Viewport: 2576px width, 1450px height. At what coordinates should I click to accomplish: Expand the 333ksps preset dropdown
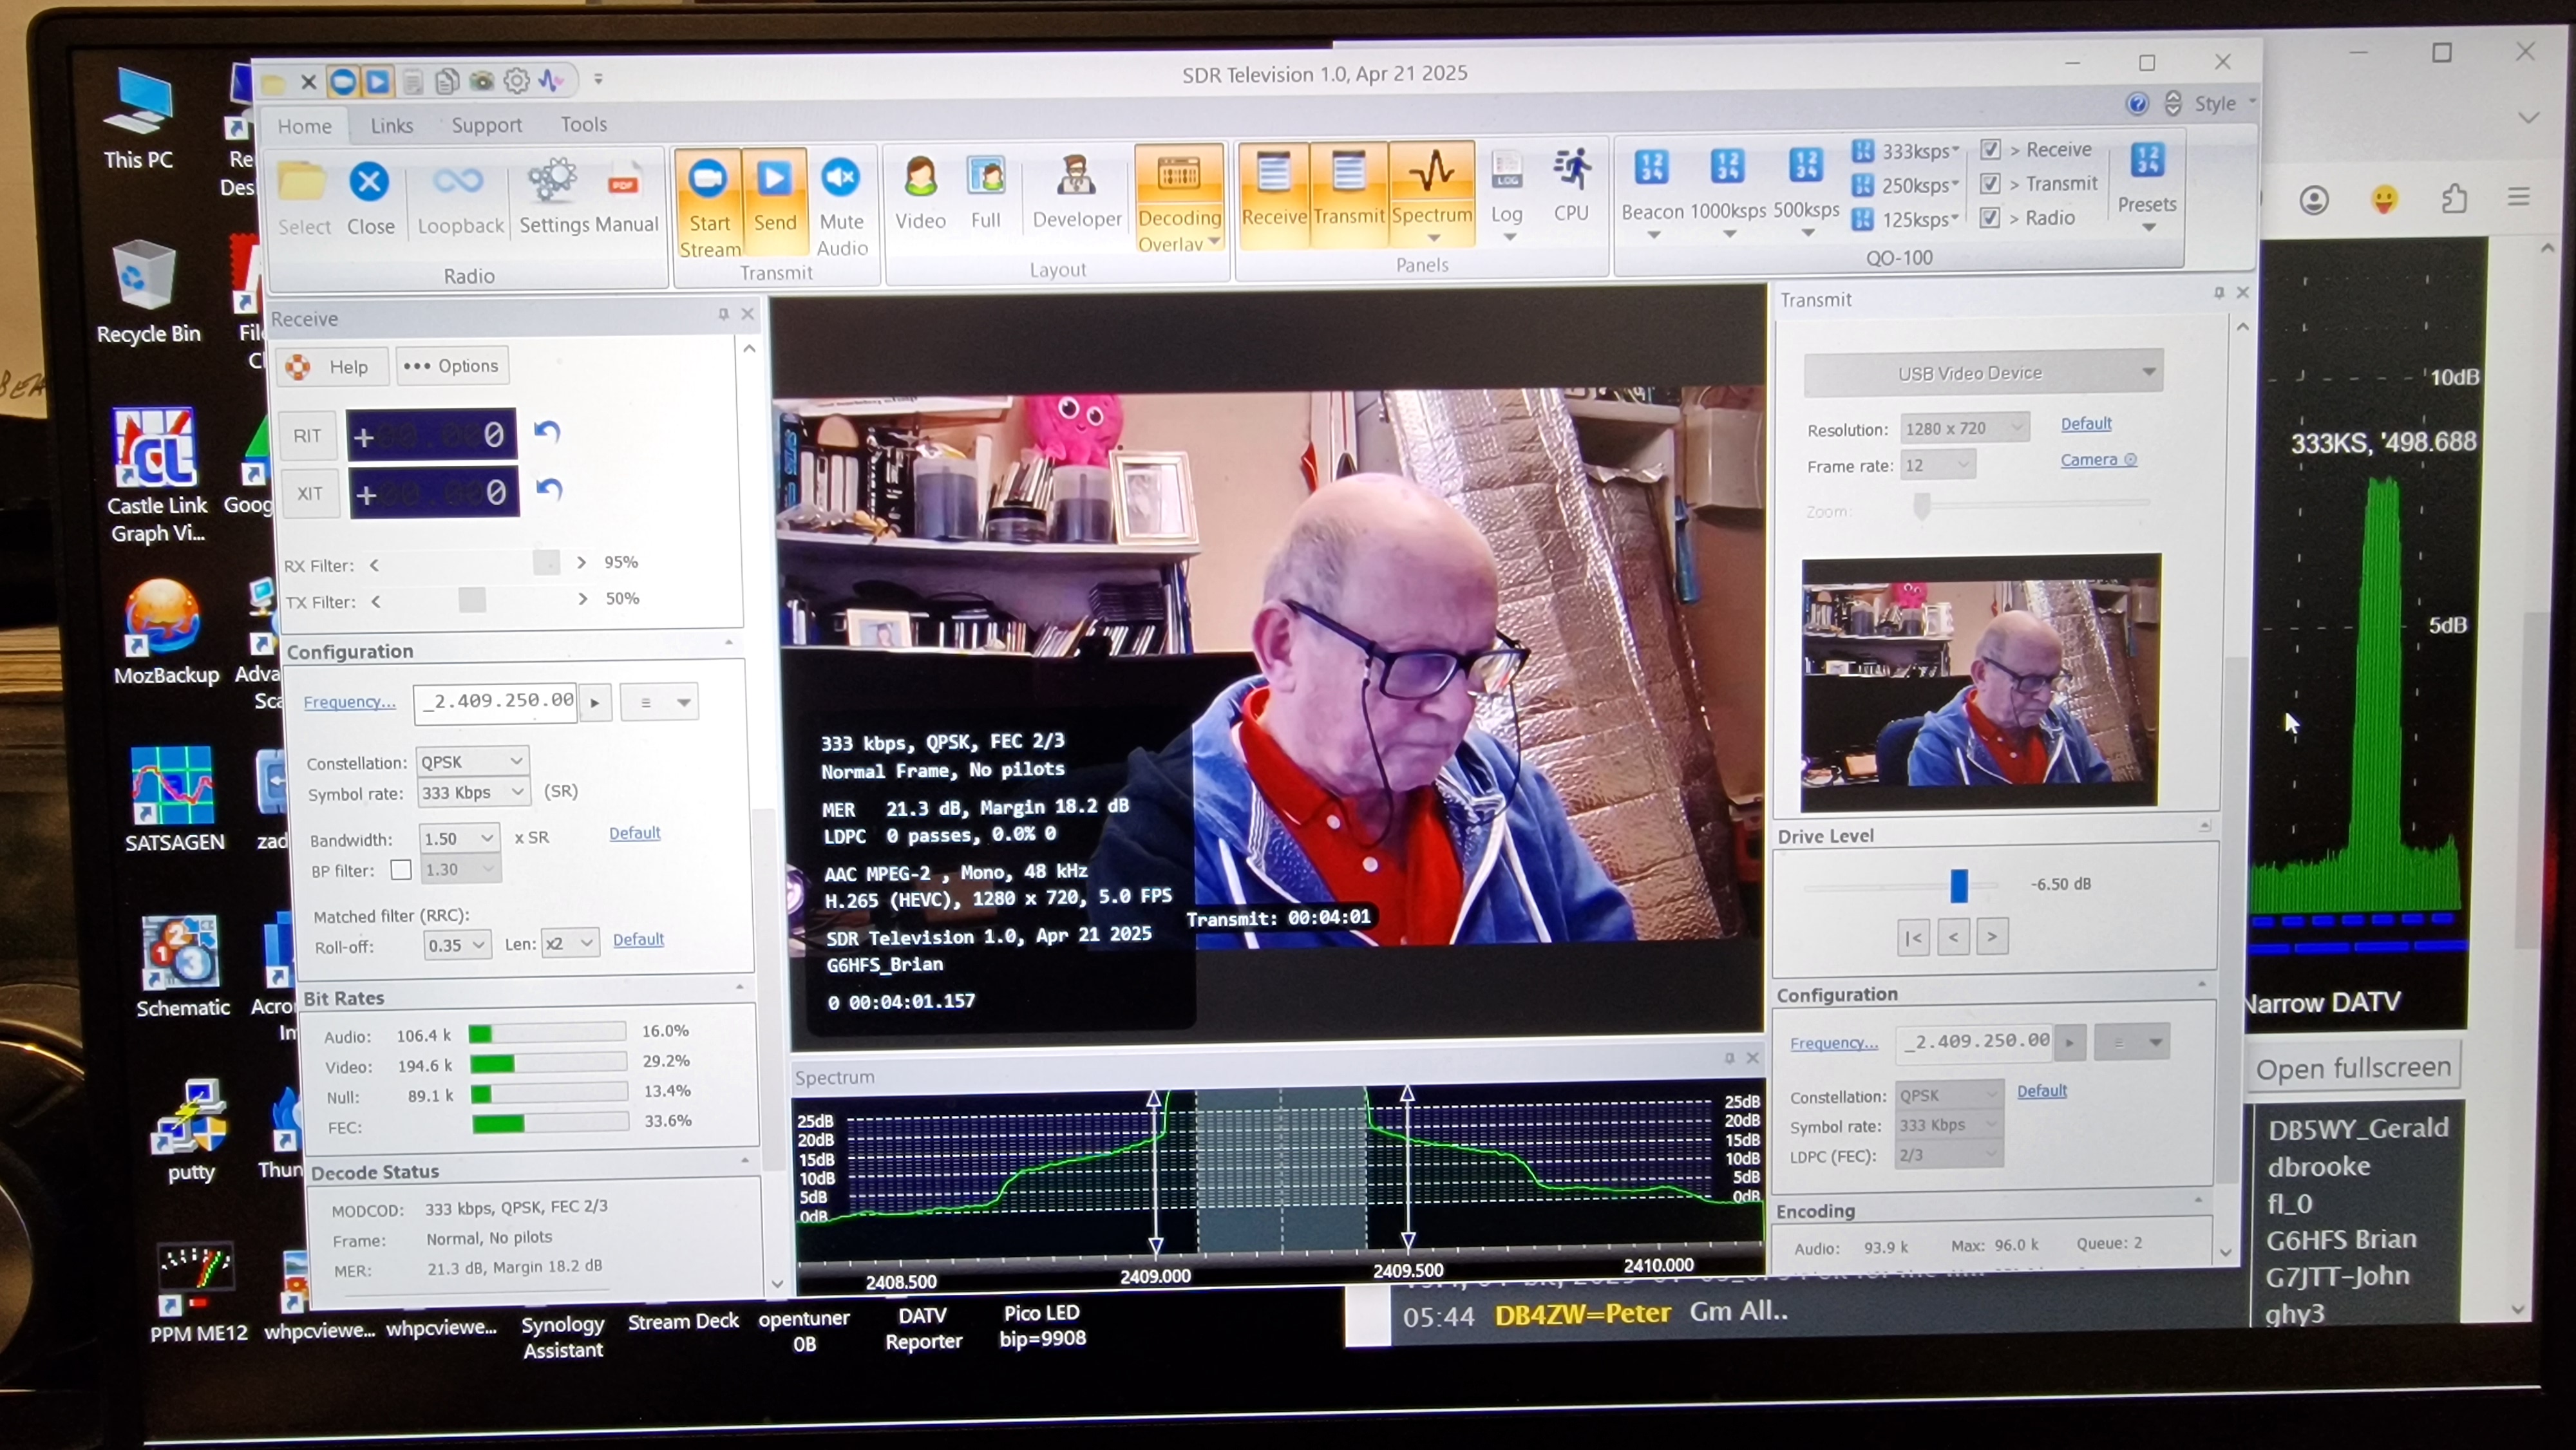(x=1955, y=151)
